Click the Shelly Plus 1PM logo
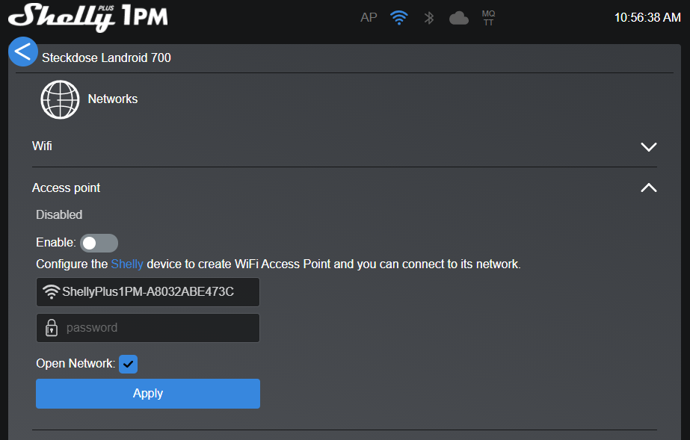 [x=87, y=17]
